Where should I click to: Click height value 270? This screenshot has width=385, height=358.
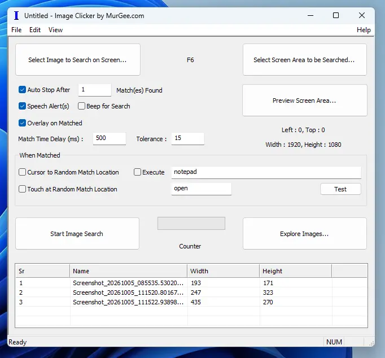(268, 302)
